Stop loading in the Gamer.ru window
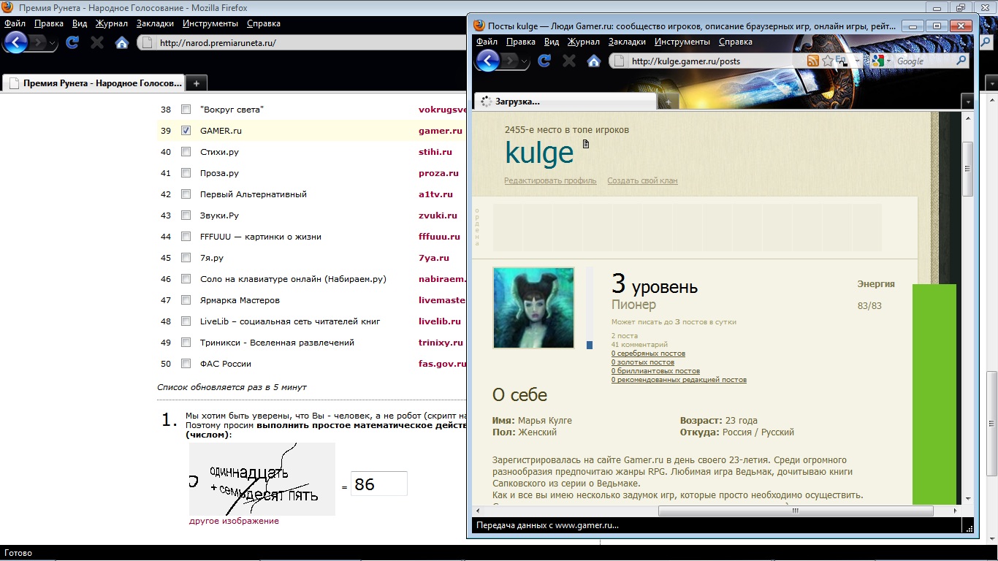The image size is (998, 561). (569, 61)
